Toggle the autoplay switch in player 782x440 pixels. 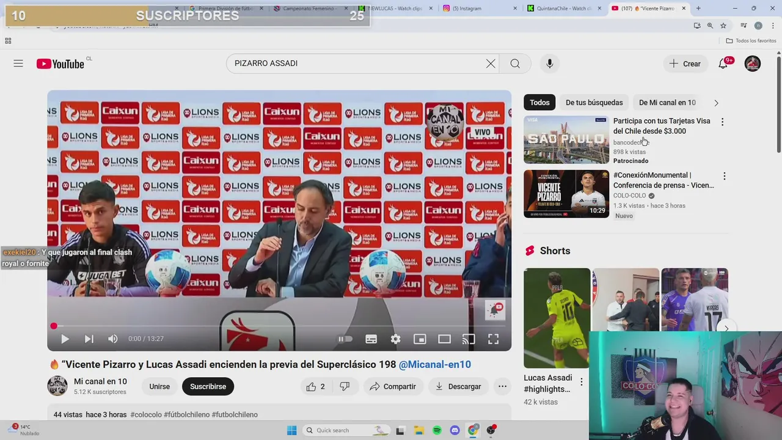pos(346,339)
